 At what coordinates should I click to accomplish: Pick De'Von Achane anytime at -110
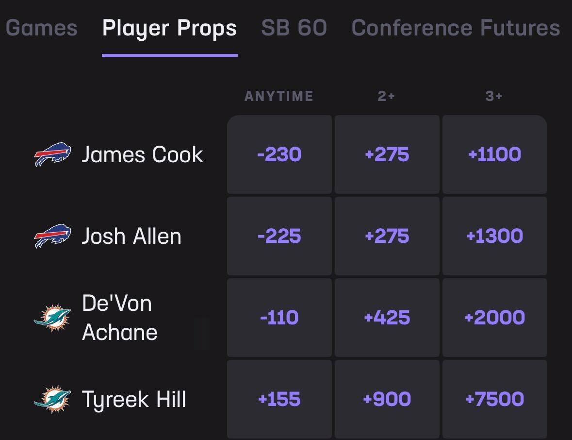[279, 318]
